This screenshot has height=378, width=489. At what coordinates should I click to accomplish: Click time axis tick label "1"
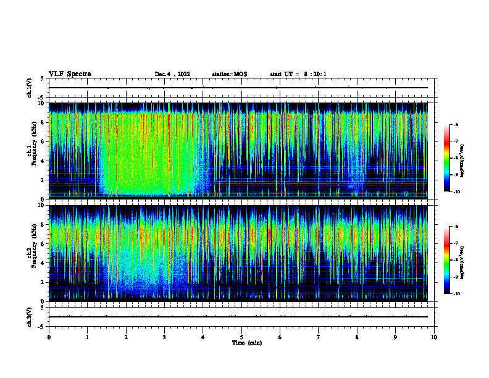(87, 337)
